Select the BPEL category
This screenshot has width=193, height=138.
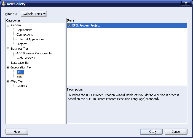coord(20,72)
